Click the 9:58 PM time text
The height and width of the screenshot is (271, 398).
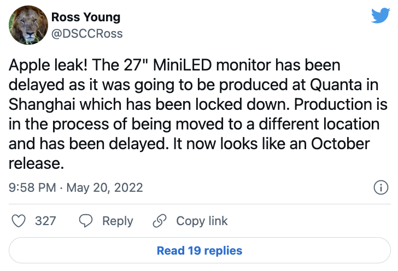(33, 188)
